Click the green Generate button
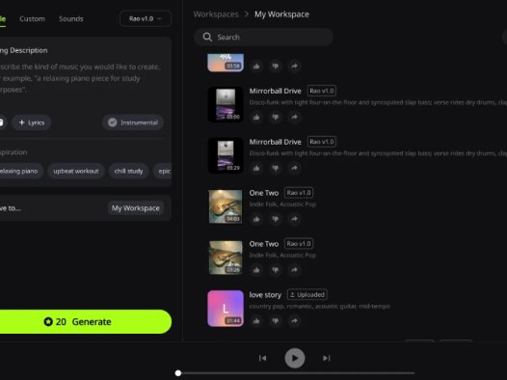This screenshot has height=380, width=507. click(x=85, y=322)
